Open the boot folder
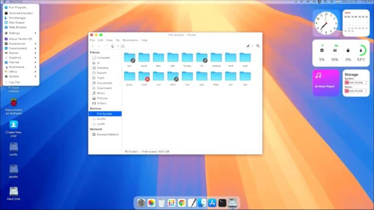The height and width of the screenshot is (210, 374). (x=144, y=58)
